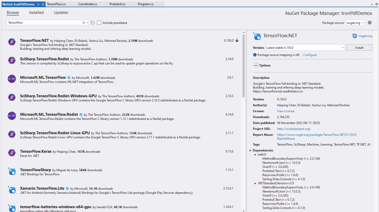This screenshot has height=212, width=379.
Task: Open the document tabs overflow dropdown
Action: click(372, 4)
